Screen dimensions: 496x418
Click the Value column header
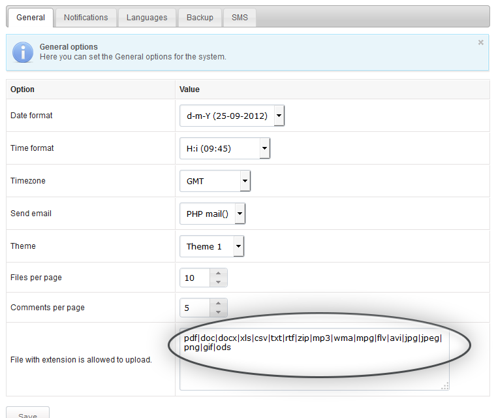[189, 89]
